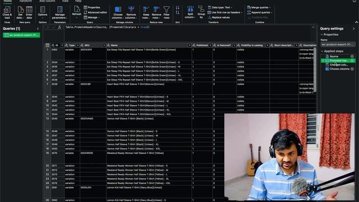Image resolution: width=359 pixels, height=202 pixels.
Task: Open the Add column ribbon tab
Action: 47,1
